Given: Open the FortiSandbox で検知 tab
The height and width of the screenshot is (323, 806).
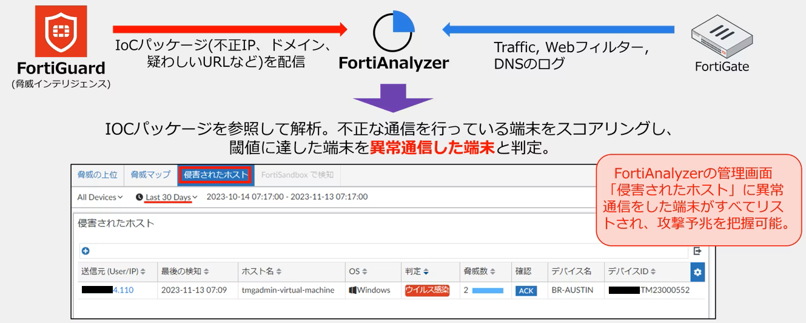Looking at the screenshot, I should [297, 175].
